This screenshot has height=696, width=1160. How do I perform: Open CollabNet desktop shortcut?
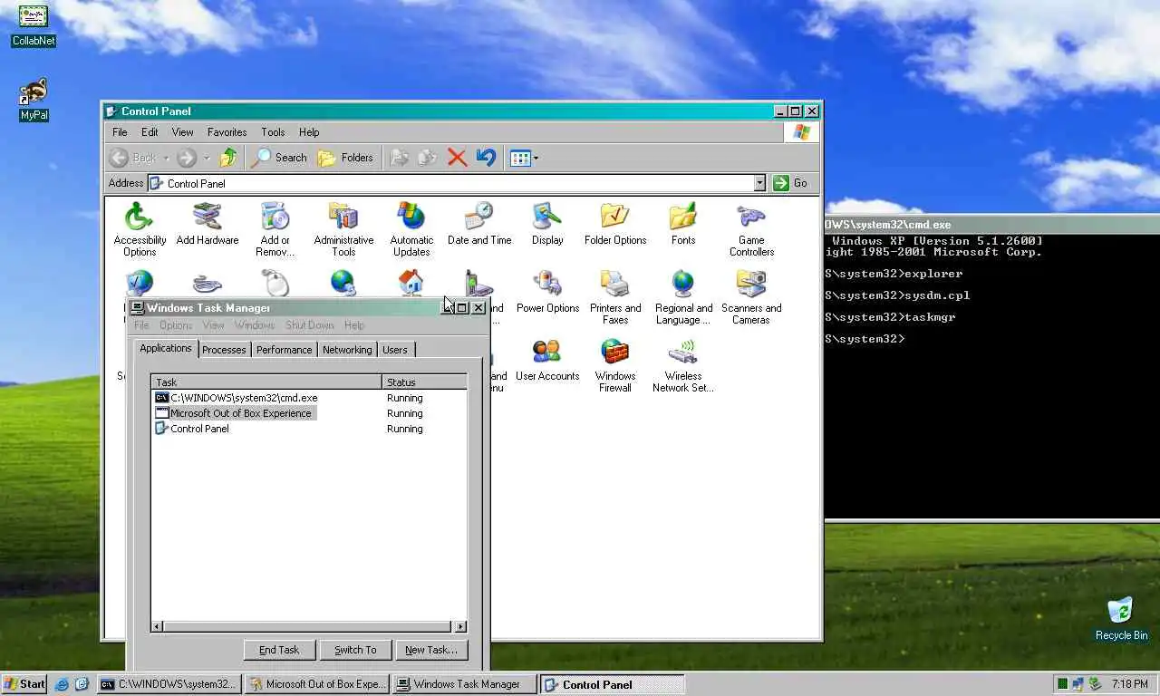pyautogui.click(x=34, y=25)
